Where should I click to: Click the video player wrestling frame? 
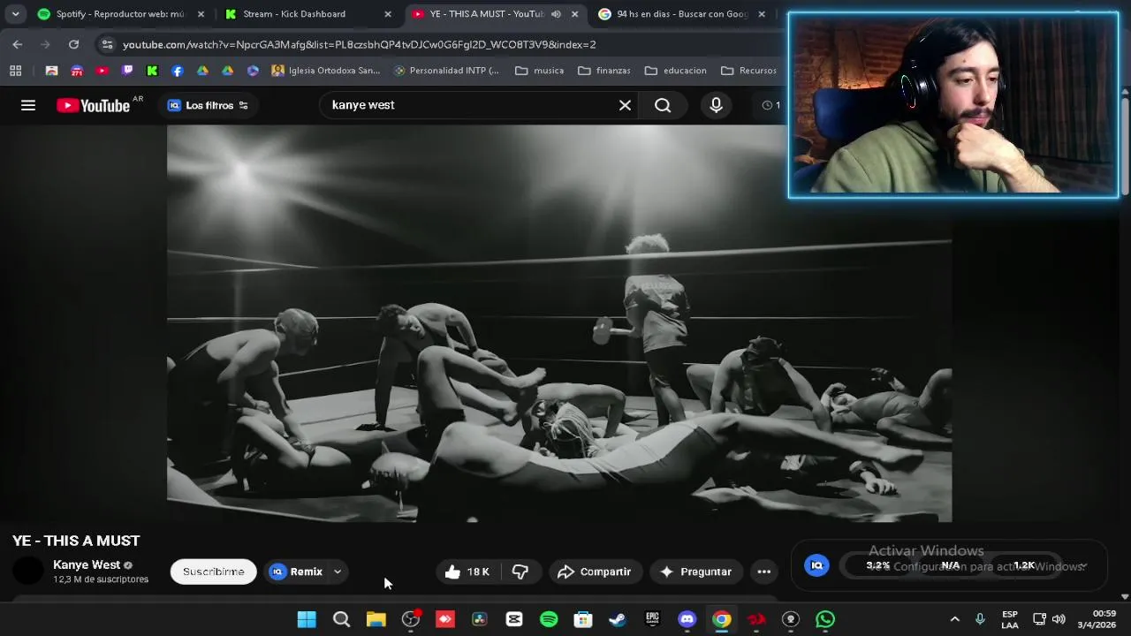[x=559, y=323]
